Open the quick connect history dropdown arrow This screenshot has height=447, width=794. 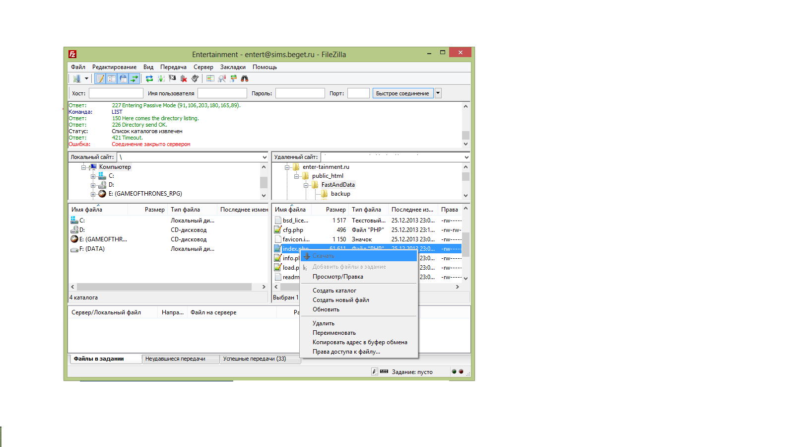pyautogui.click(x=438, y=93)
